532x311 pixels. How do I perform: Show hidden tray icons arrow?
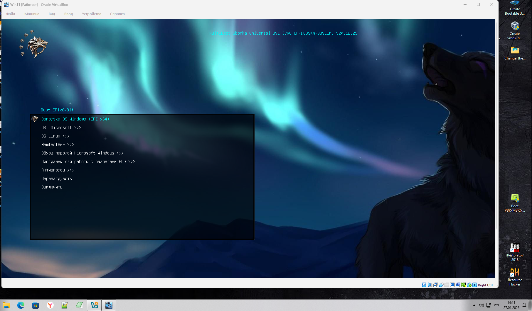474,305
